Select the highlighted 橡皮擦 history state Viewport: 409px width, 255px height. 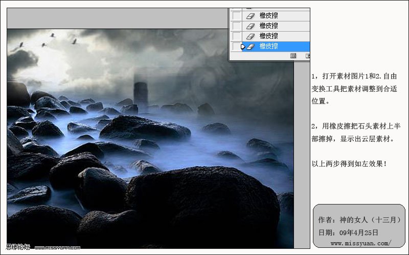coord(276,46)
